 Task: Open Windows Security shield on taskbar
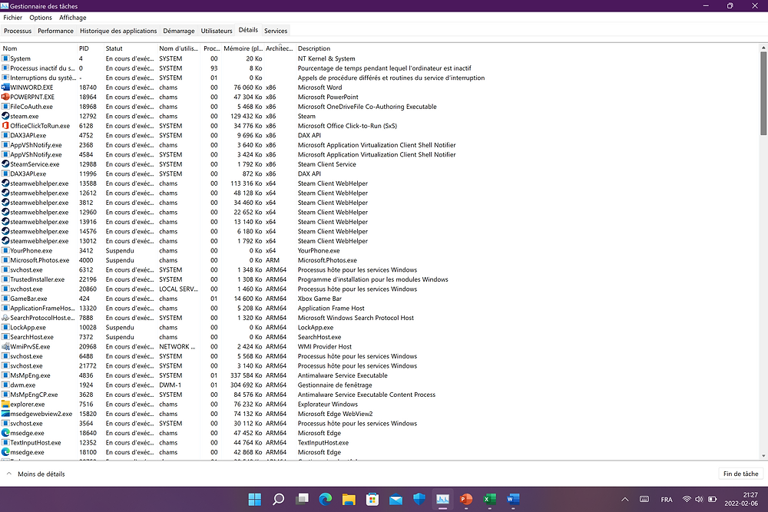pyautogui.click(x=419, y=499)
